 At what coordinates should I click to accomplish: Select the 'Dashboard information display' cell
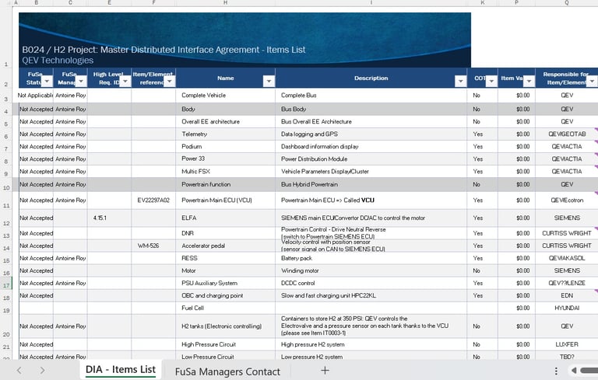[371, 147]
